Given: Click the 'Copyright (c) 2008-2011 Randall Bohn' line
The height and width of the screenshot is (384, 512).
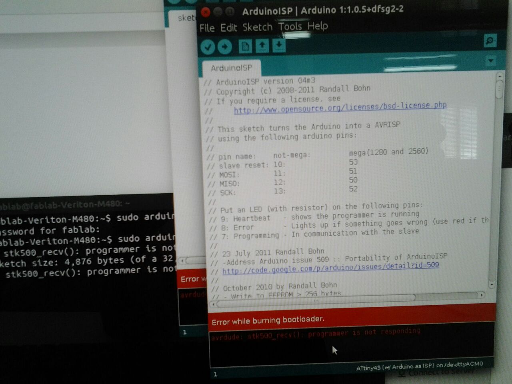Looking at the screenshot, I should [287, 90].
